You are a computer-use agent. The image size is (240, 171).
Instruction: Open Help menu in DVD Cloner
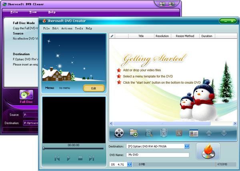click(52, 12)
